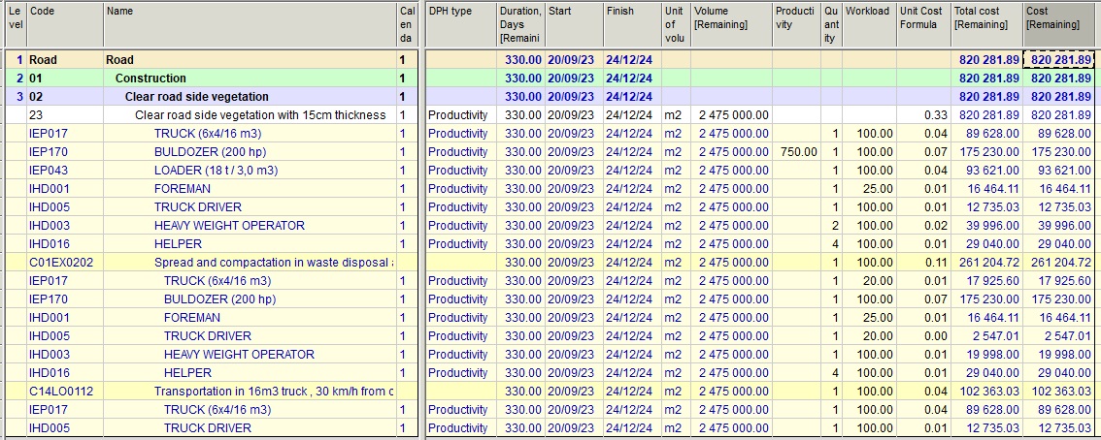Click Cost [Remaining] cell 102 363.03
Viewport: 1101px width, 440px height.
(1059, 391)
